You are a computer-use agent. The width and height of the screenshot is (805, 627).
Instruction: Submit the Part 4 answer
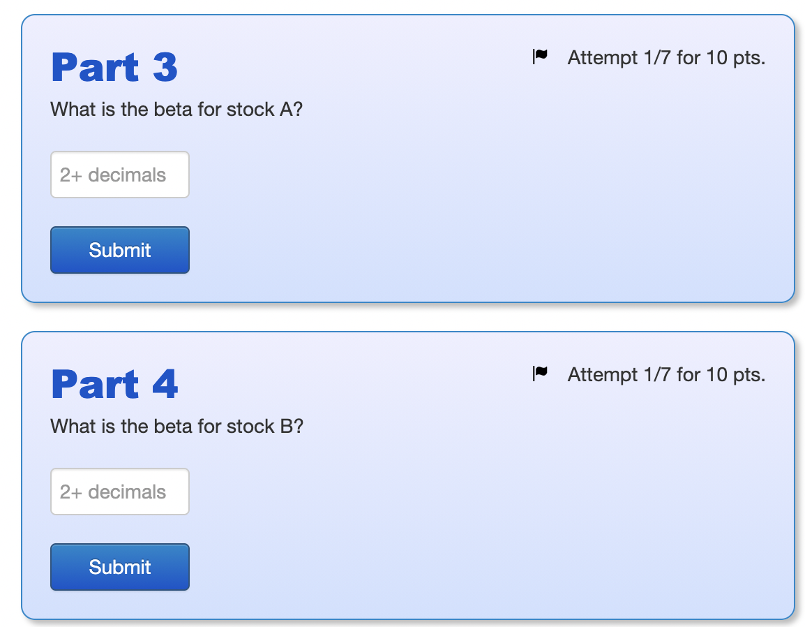tap(119, 567)
